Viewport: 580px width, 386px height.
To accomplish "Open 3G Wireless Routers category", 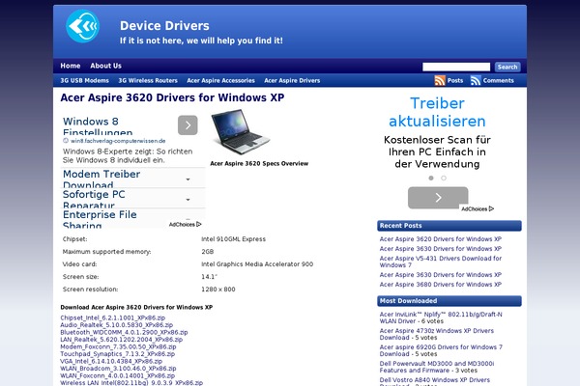I will pyautogui.click(x=148, y=80).
